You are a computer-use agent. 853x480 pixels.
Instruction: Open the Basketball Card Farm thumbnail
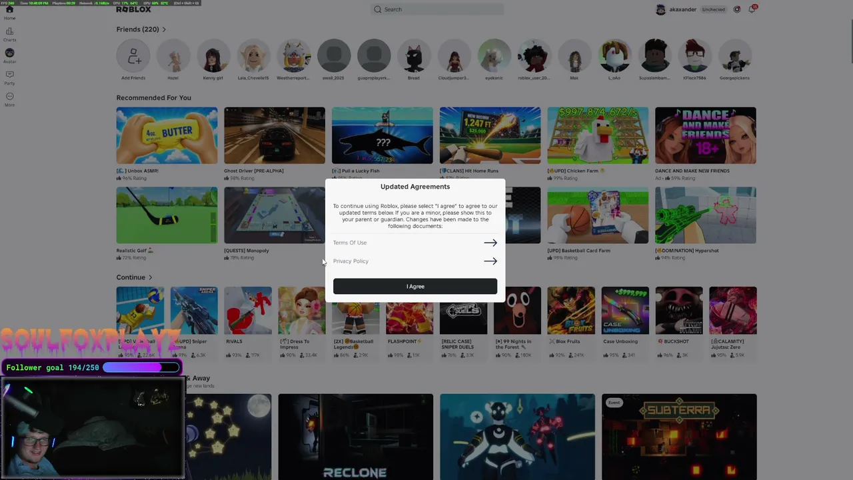(598, 215)
